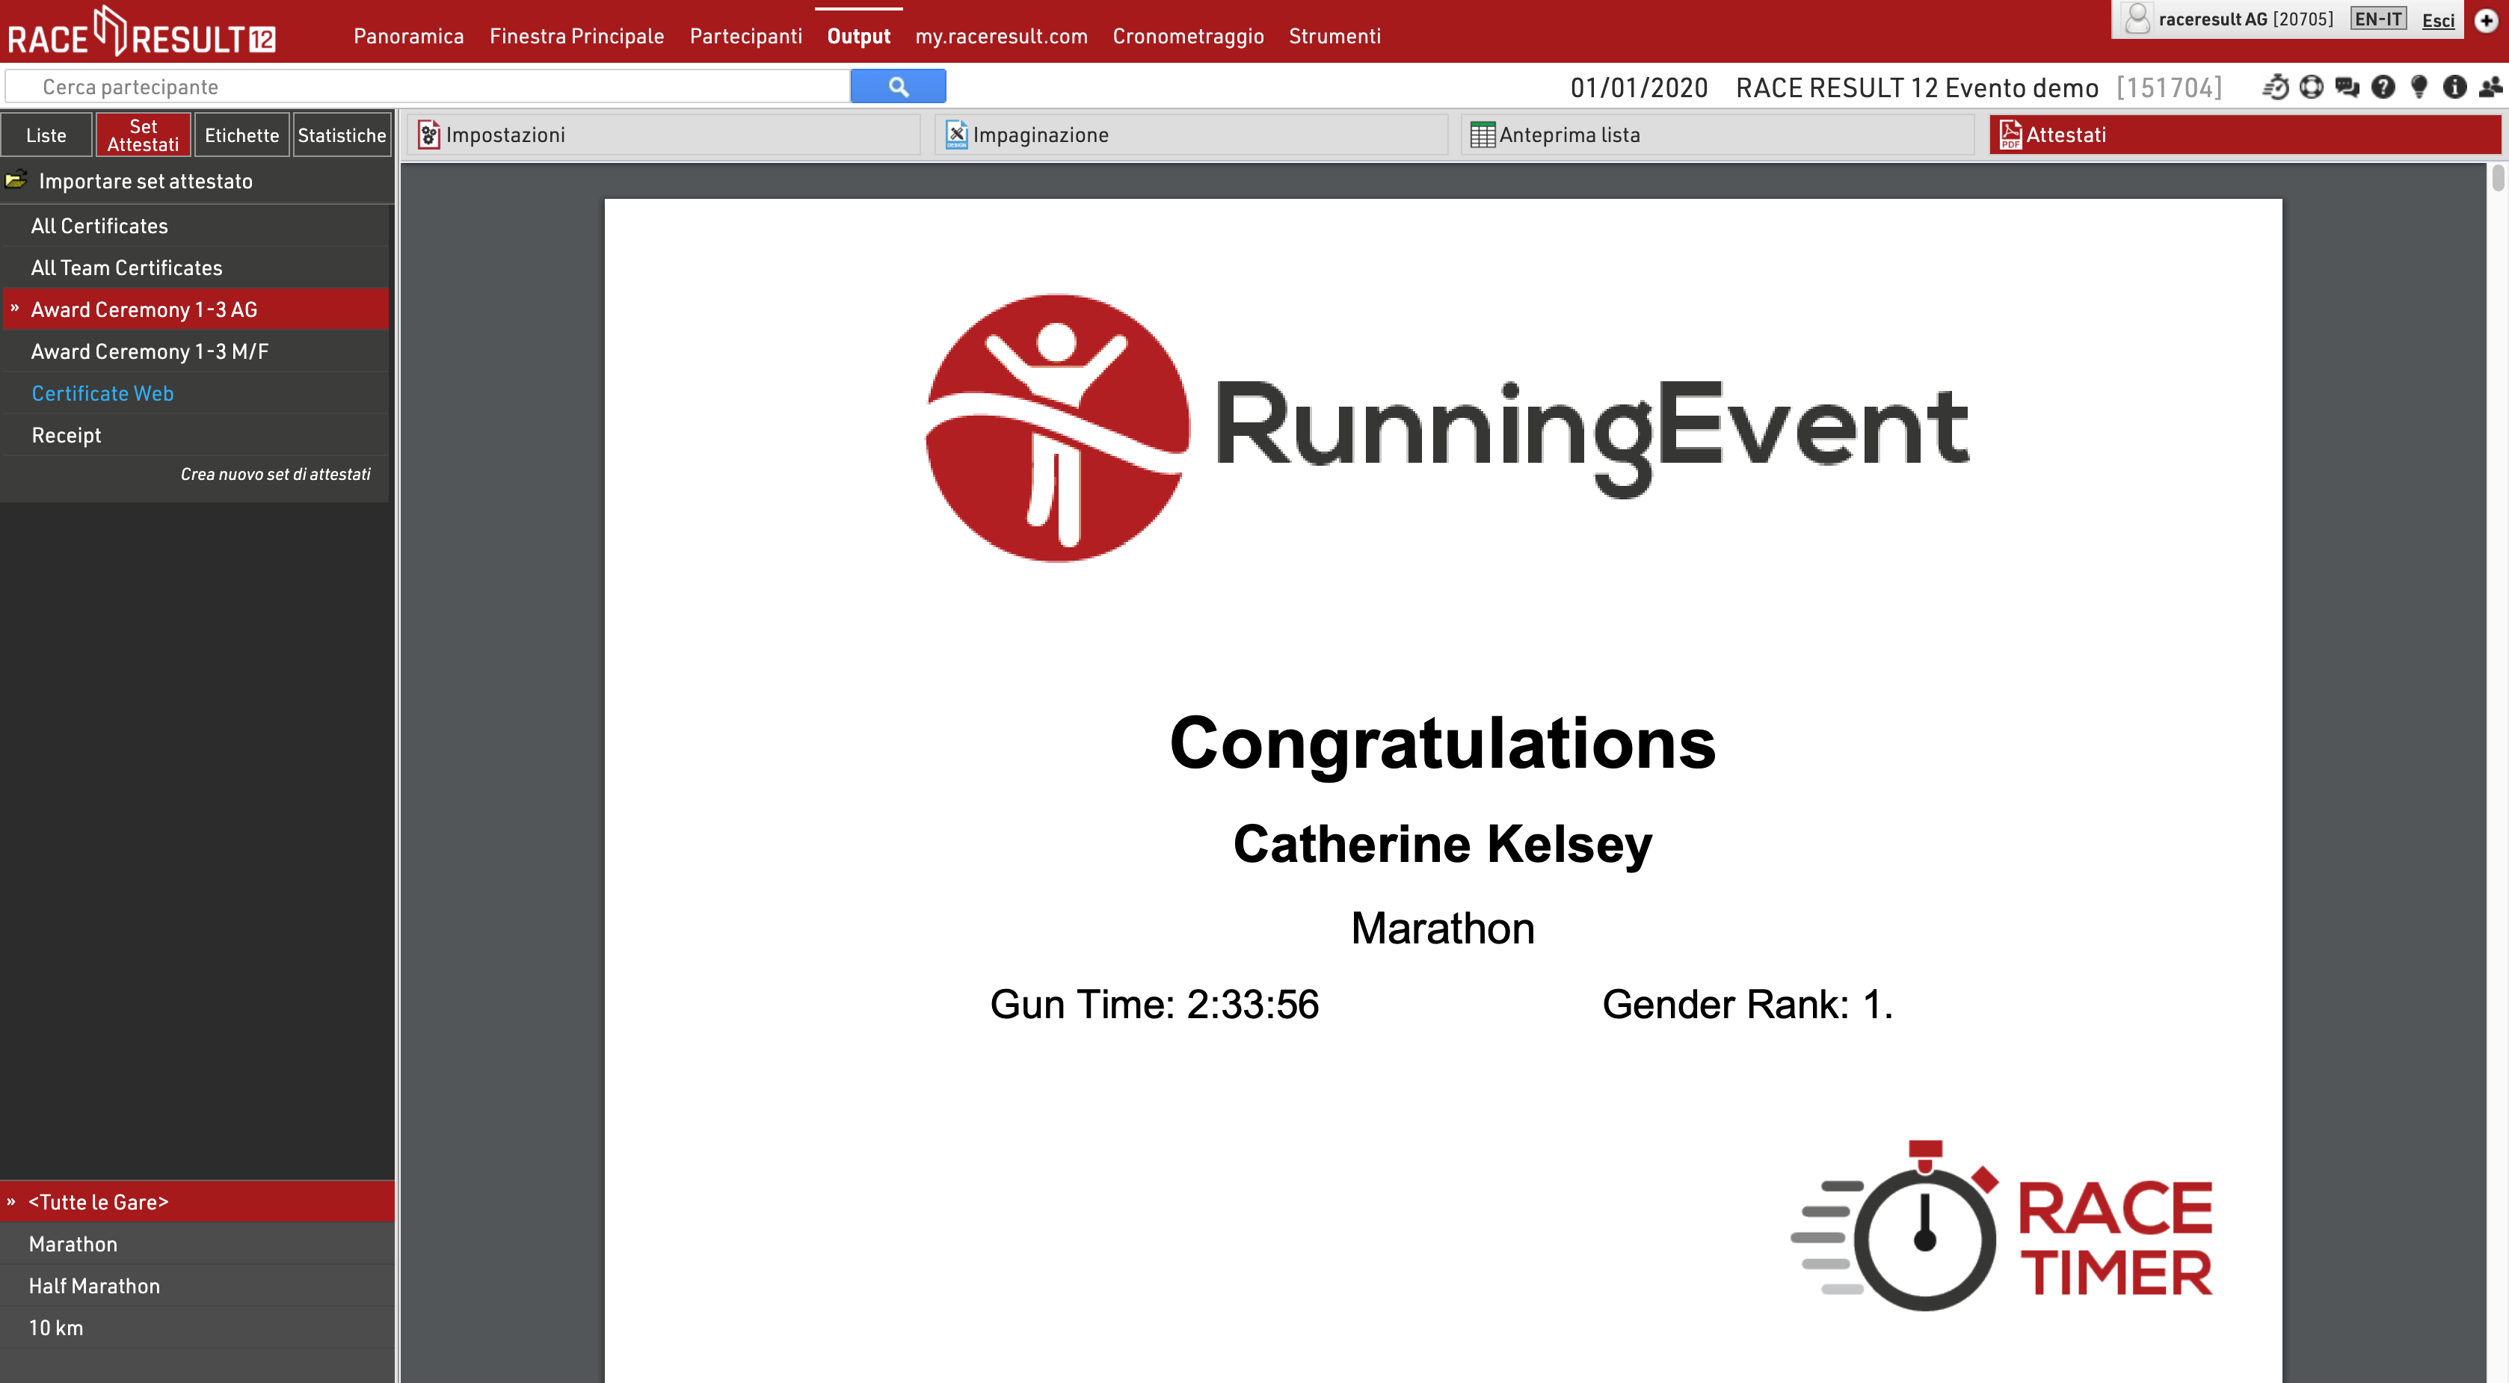Open the Cronometraggio menu
The height and width of the screenshot is (1383, 2509).
pos(1188,36)
